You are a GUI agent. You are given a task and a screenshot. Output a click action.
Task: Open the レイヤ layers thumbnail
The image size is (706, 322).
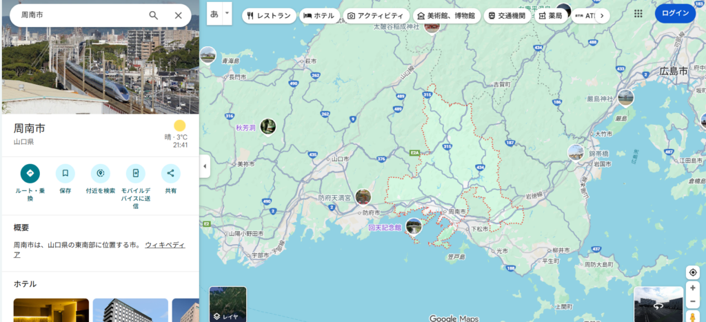pyautogui.click(x=228, y=304)
